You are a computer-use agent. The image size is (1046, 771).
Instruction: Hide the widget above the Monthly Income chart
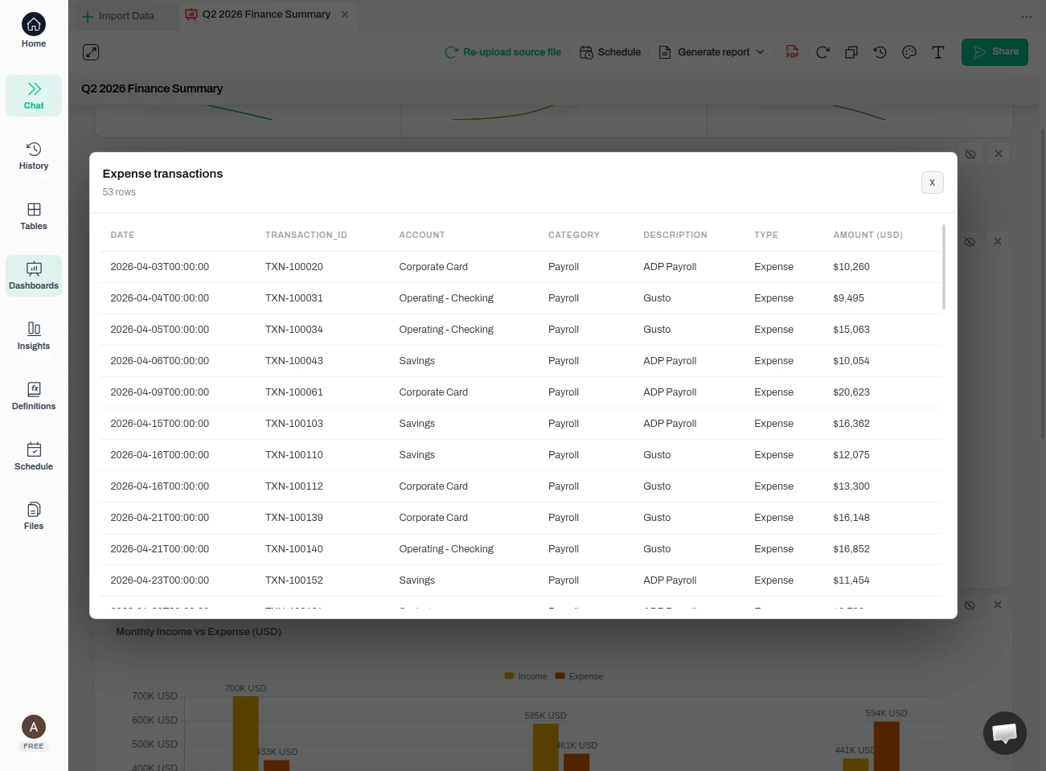click(970, 605)
